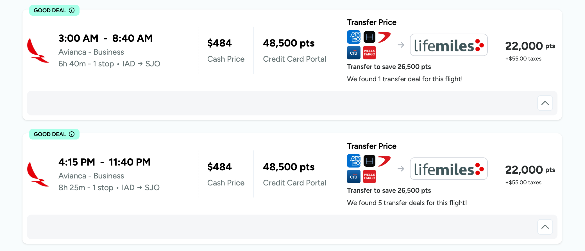Click the Wells Fargo icon in the second flight card

369,176
